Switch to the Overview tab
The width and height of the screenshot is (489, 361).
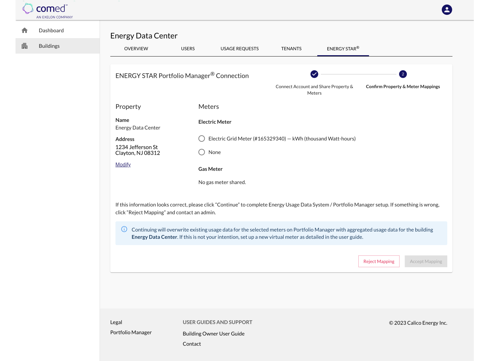(136, 48)
